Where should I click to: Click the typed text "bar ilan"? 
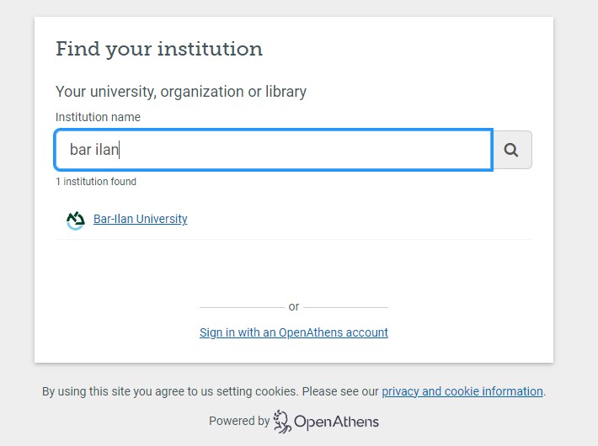(94, 150)
